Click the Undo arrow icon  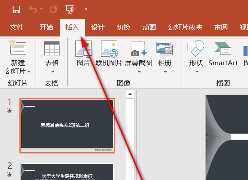pos(33,9)
